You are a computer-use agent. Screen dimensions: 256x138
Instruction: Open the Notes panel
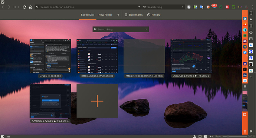(251, 26)
